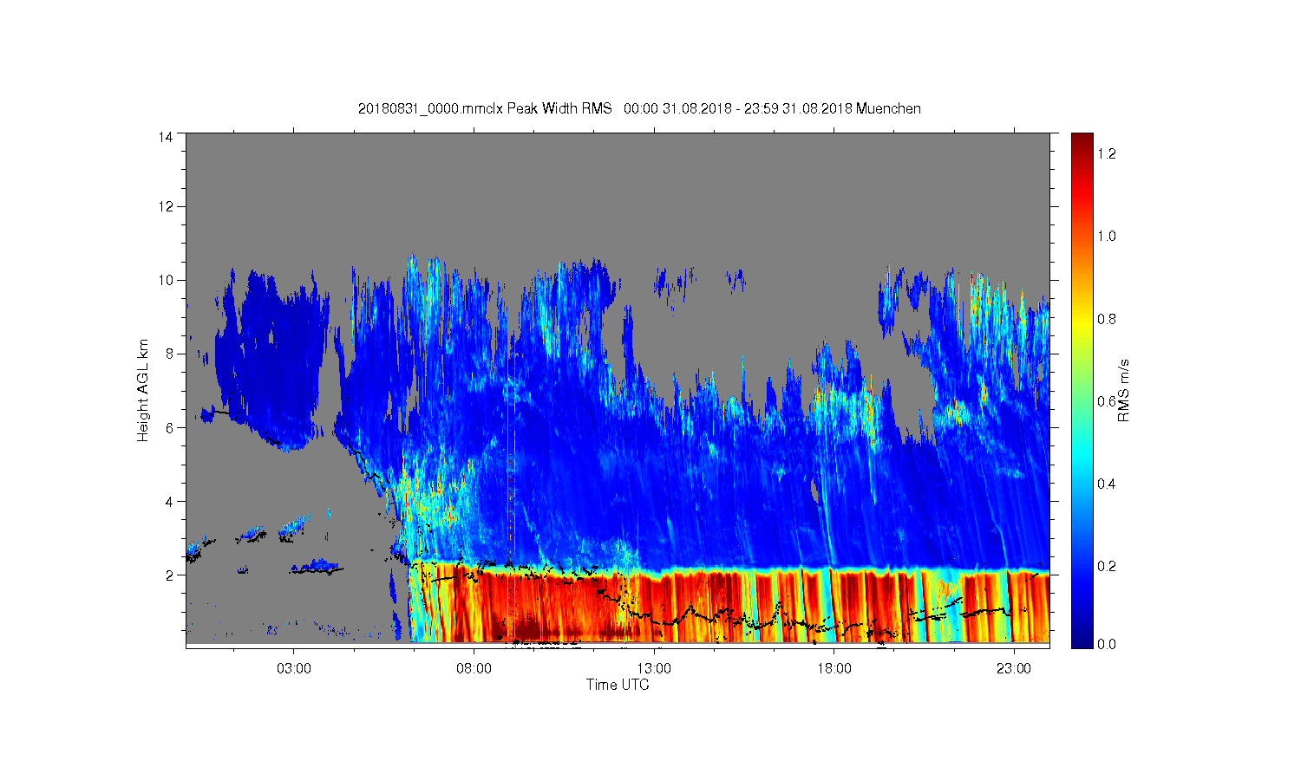The width and height of the screenshot is (1301, 780).
Task: Click the colorbar value 0.8
Action: click(x=1107, y=319)
